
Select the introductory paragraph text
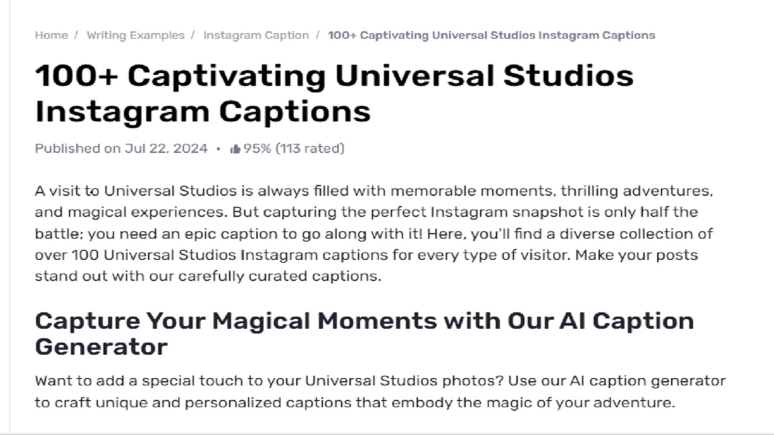tap(374, 233)
